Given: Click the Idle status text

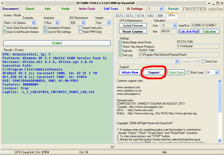Looking at the screenshot, I should [x=164, y=152].
